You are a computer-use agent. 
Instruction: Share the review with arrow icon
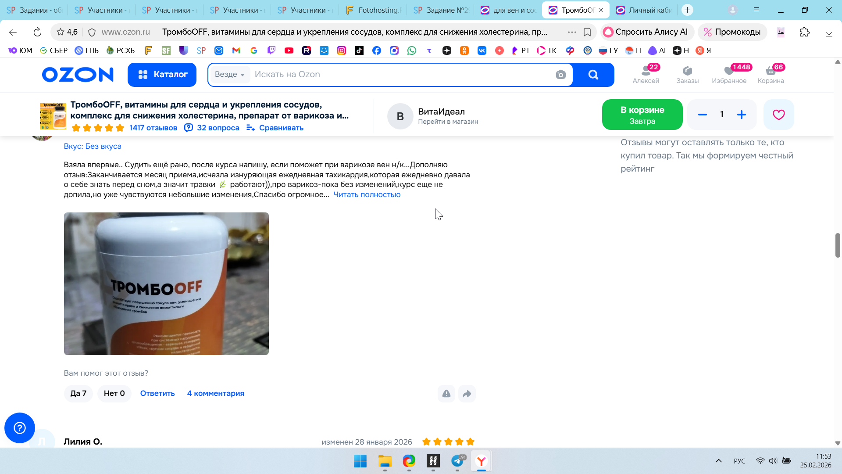[x=467, y=394]
